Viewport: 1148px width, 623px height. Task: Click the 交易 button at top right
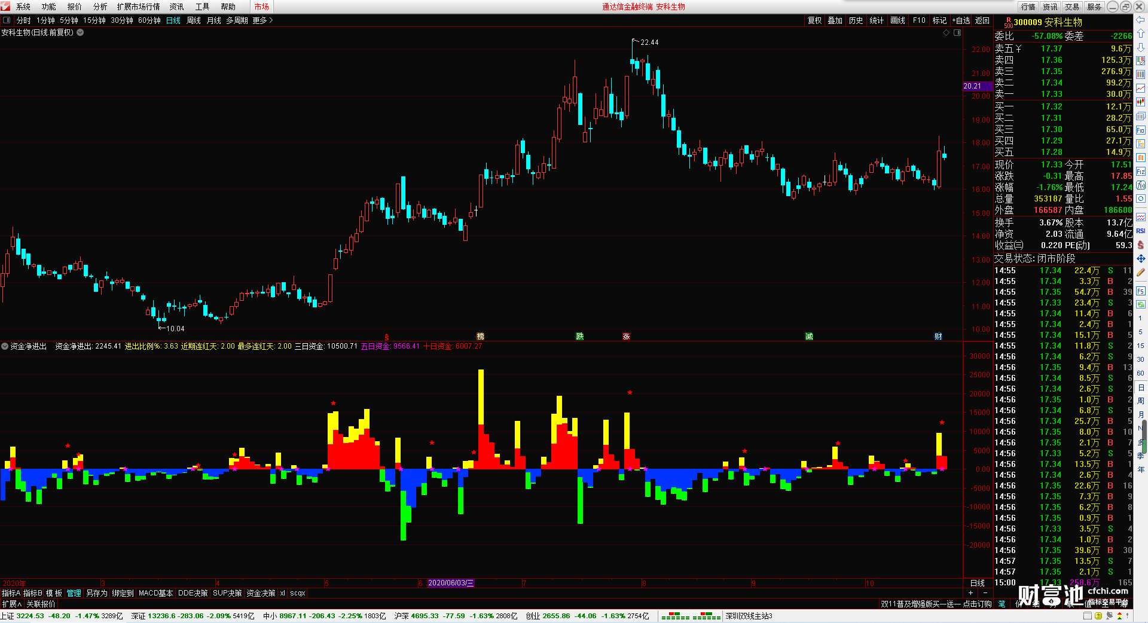coord(1072,7)
